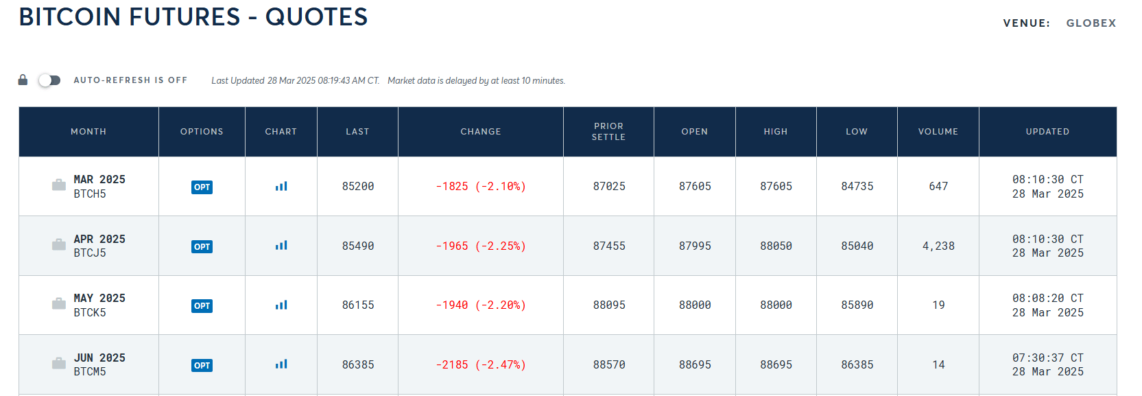Viewport: 1142px width, 396px height.
Task: Open the chart for APR 2025 BTCJ5
Action: point(281,246)
